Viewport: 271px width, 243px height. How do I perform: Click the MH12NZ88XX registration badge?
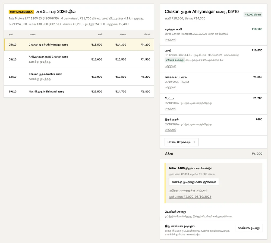pyautogui.click(x=21, y=12)
